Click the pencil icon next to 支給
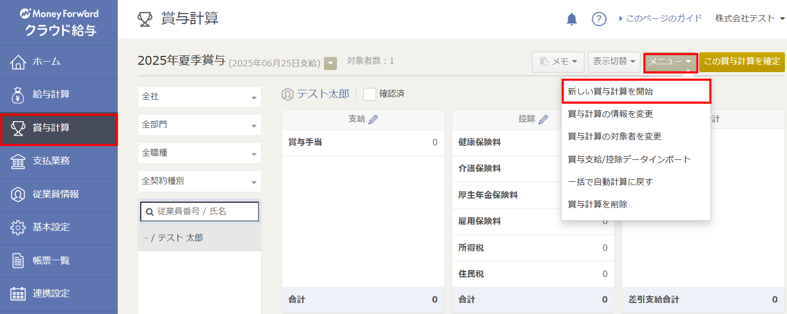This screenshot has width=787, height=314. (x=373, y=120)
